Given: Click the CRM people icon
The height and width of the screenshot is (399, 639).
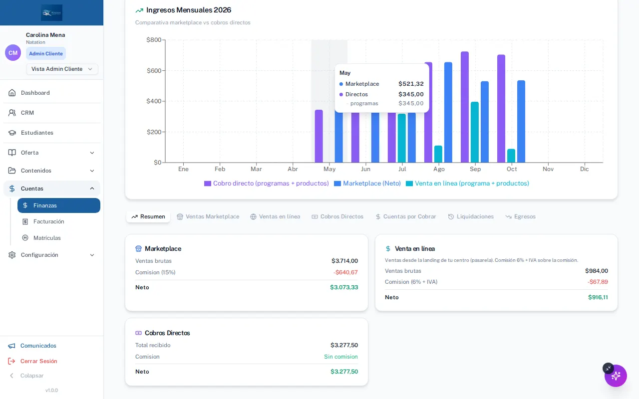Looking at the screenshot, I should tap(12, 113).
